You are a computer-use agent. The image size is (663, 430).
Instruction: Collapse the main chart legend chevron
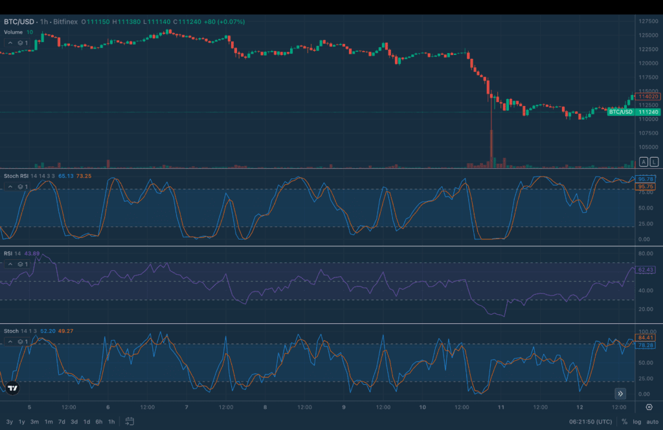pos(10,43)
